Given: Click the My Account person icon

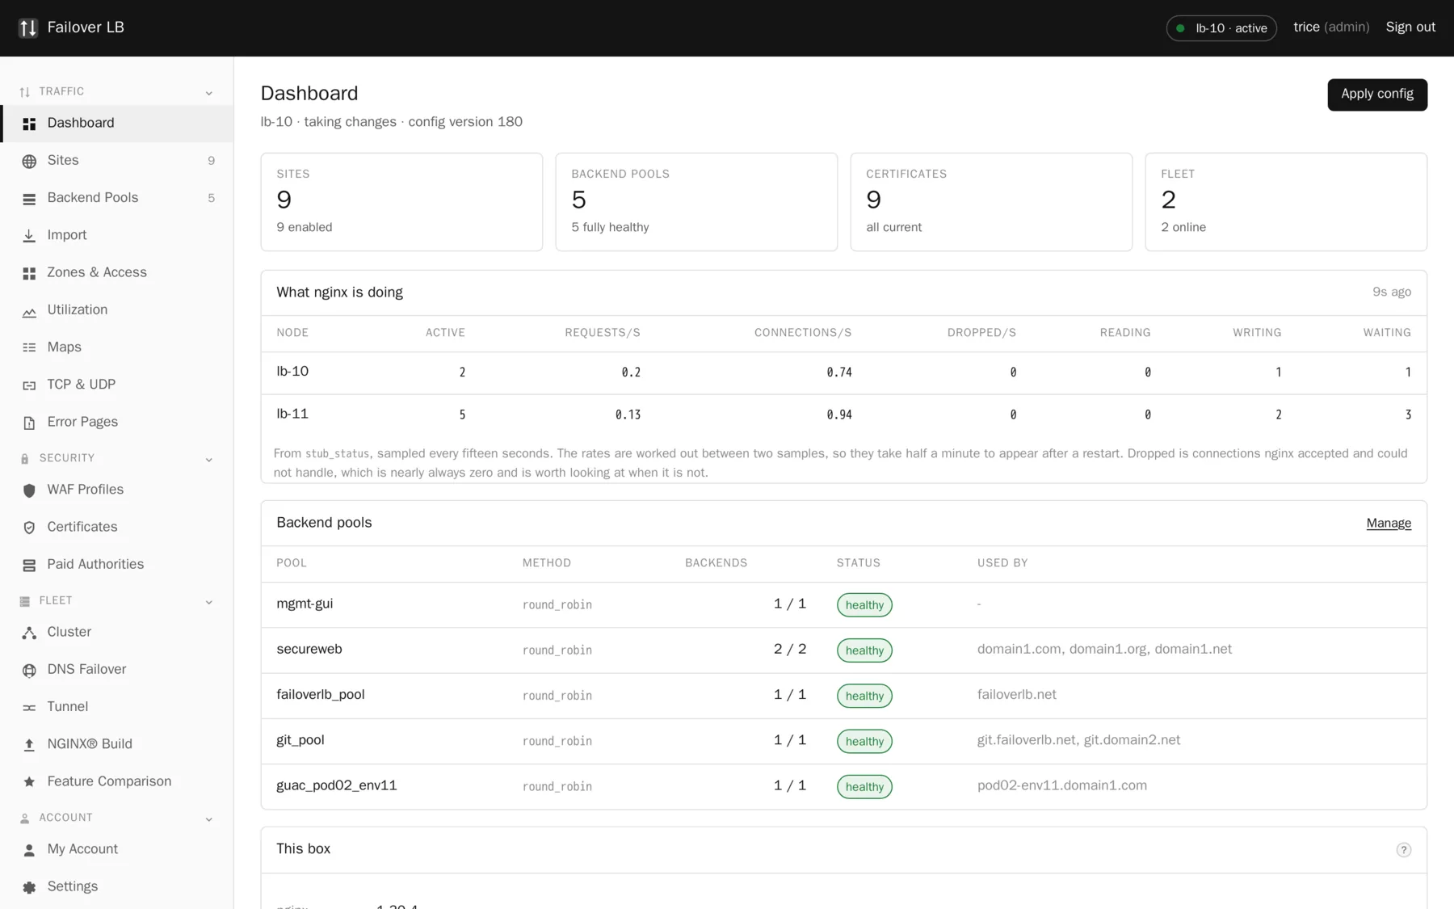Looking at the screenshot, I should pos(29,850).
